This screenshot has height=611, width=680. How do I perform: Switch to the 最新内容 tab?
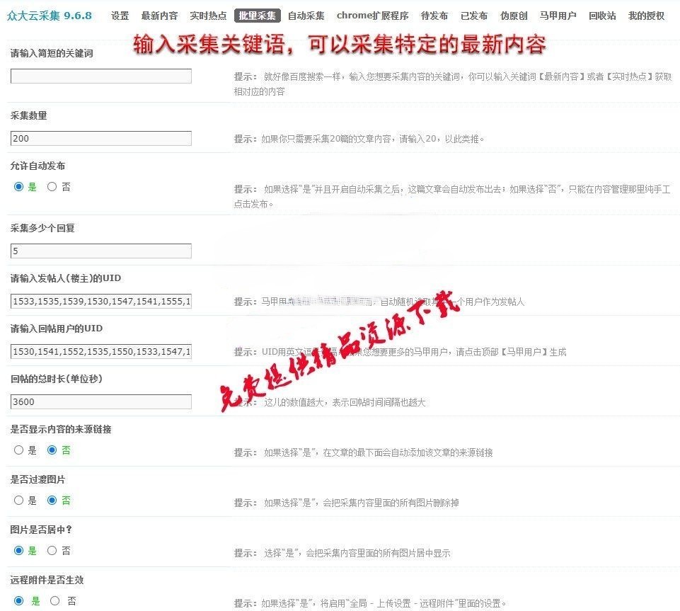pos(159,16)
